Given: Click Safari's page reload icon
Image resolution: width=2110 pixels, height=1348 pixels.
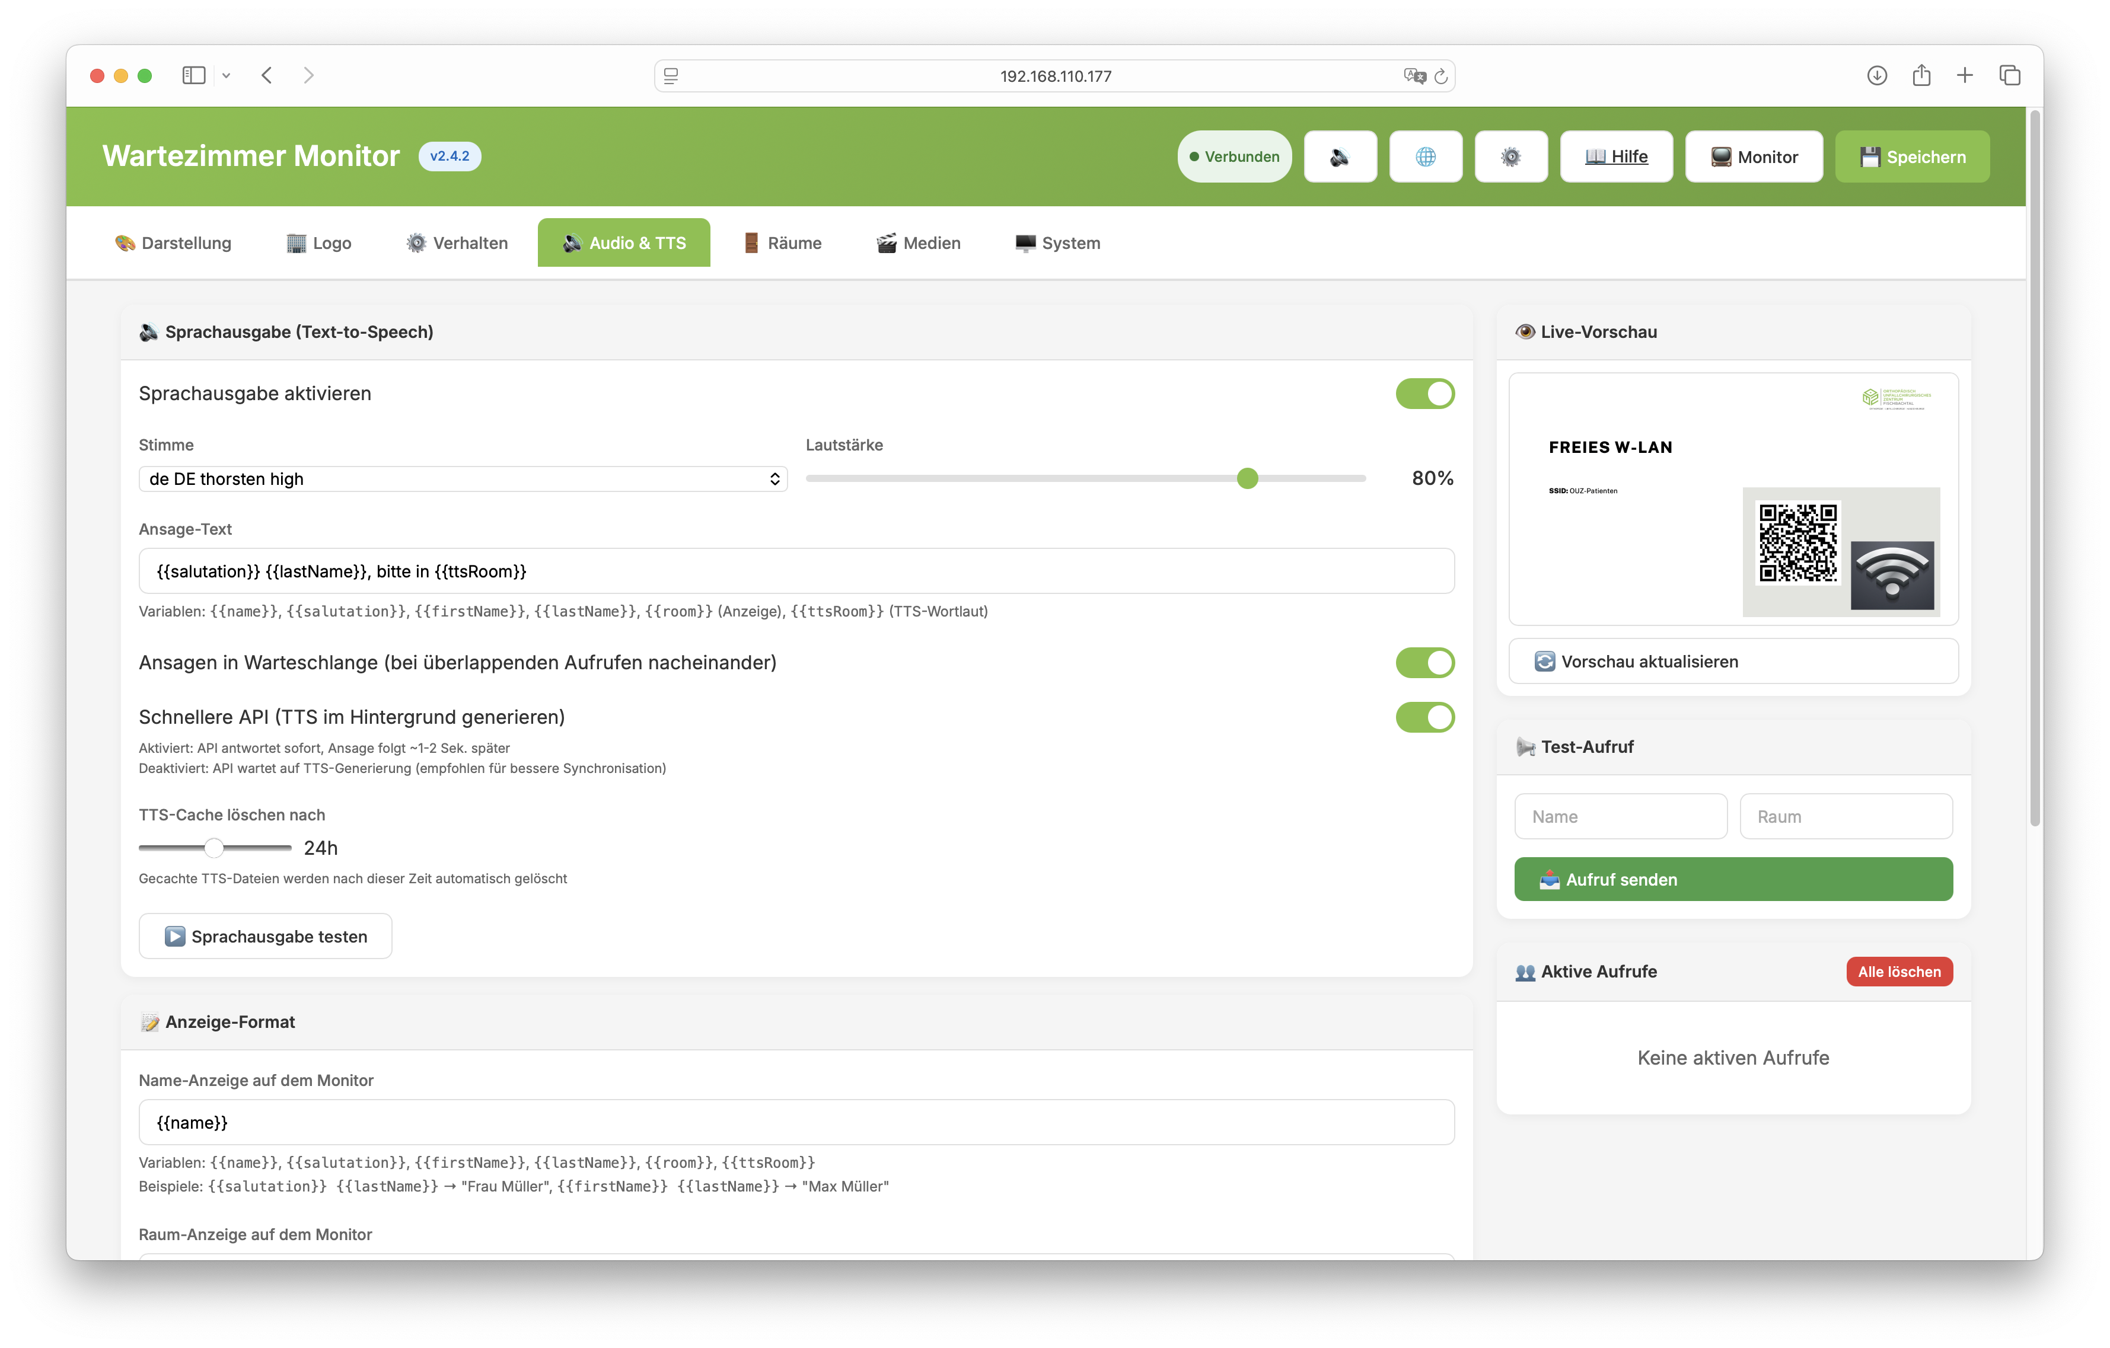Looking at the screenshot, I should tap(1442, 76).
